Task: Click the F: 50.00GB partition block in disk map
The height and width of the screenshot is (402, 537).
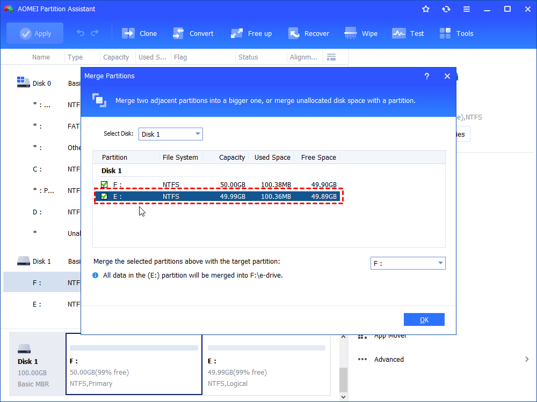Action: click(134, 364)
